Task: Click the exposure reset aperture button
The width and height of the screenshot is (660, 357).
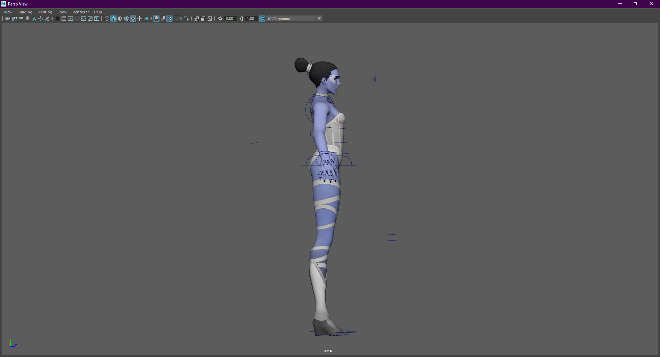Action: pyautogui.click(x=220, y=19)
